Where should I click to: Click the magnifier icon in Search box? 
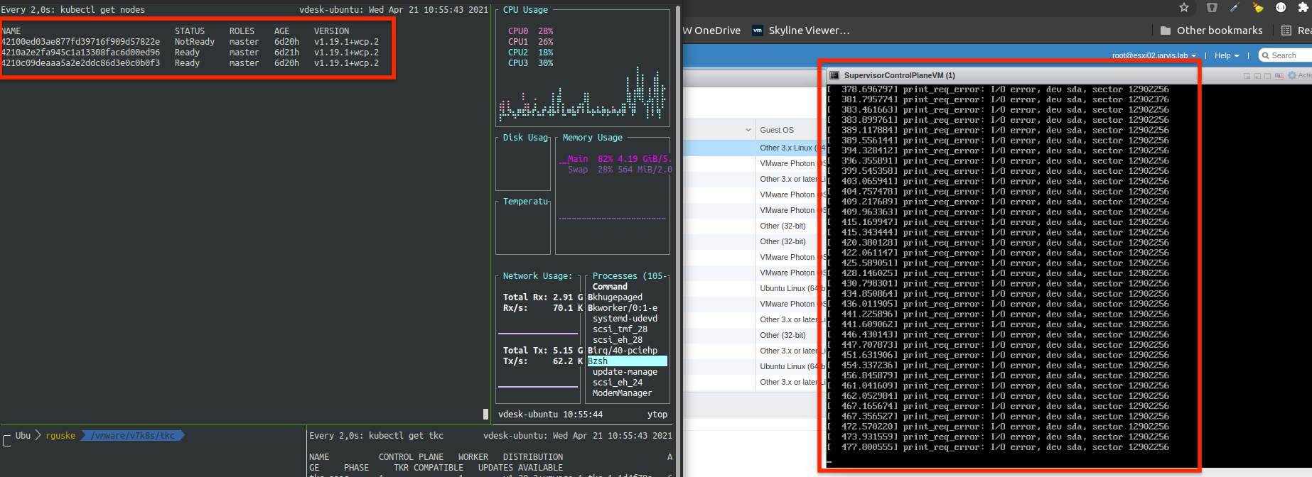click(1265, 55)
